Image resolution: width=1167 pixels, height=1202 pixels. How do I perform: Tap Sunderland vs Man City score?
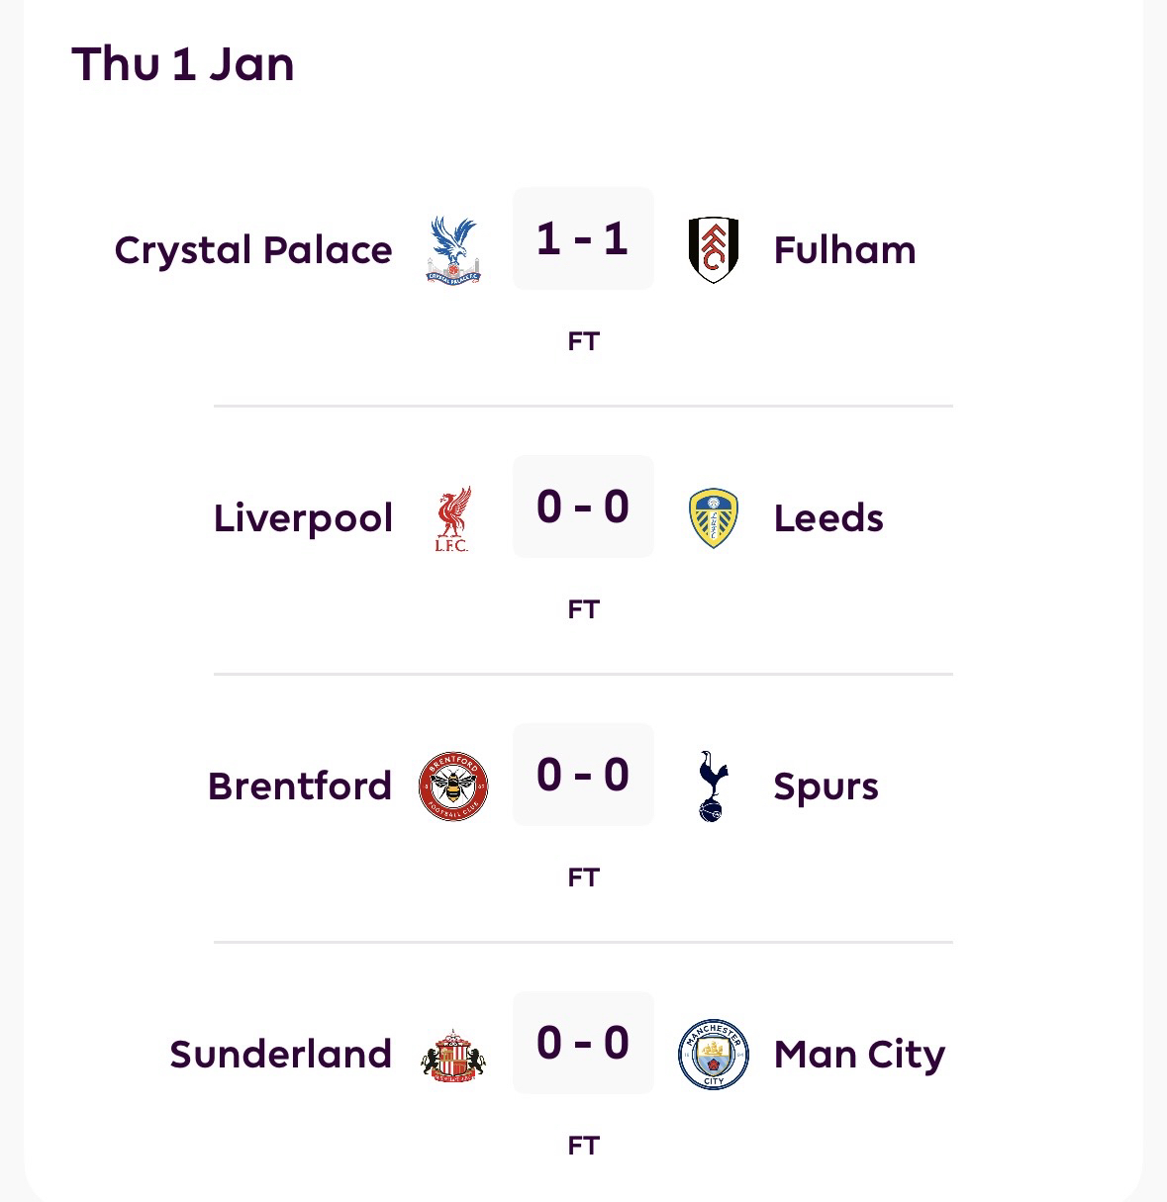[x=583, y=1044]
